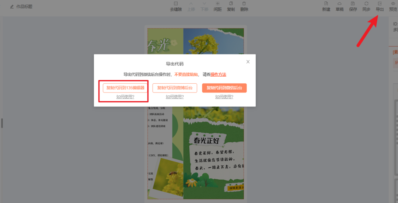Open 如何使用? under 微信后台 button
Viewport: 398px width, 203px height.
point(224,97)
